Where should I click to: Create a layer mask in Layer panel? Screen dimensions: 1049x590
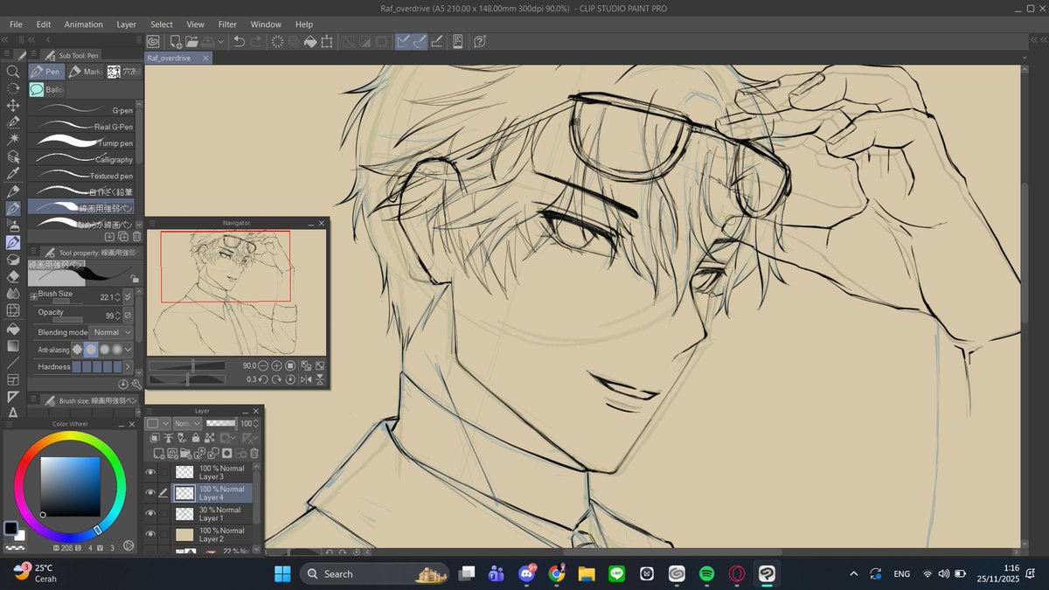[227, 453]
